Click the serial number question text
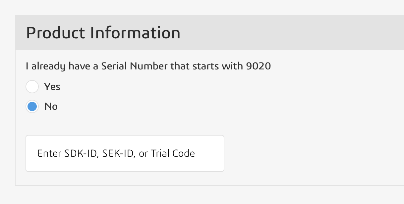Viewport: 404px width, 204px height. coord(148,66)
